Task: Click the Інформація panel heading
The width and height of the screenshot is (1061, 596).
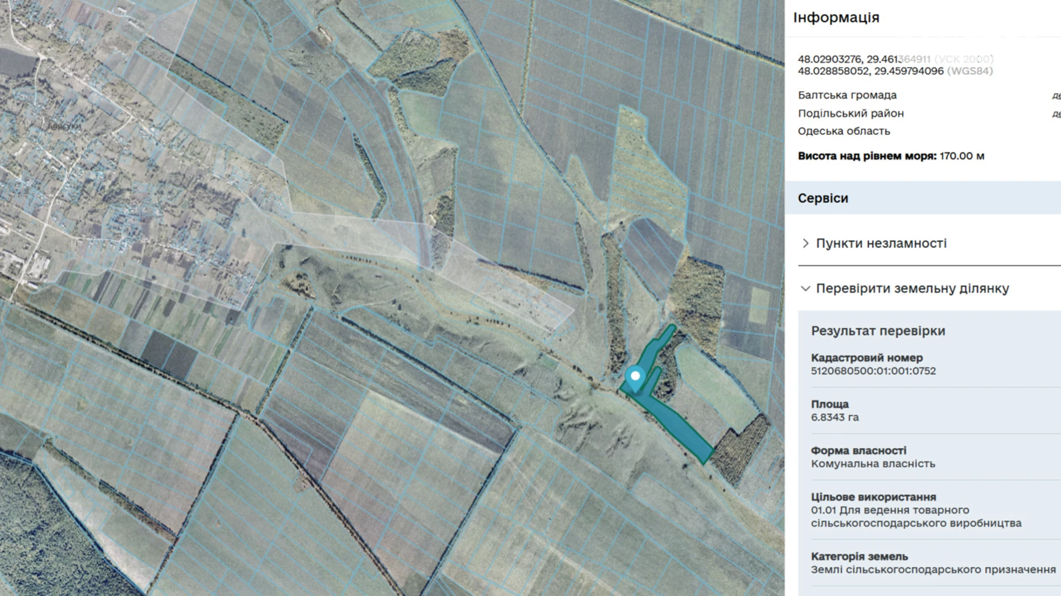Action: [x=836, y=18]
